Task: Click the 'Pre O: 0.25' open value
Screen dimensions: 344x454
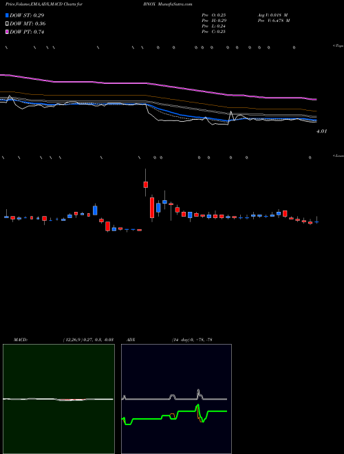Action: click(x=214, y=15)
